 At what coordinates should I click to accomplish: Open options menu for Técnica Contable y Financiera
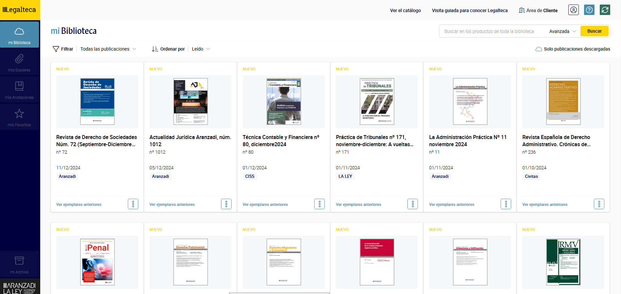click(319, 204)
